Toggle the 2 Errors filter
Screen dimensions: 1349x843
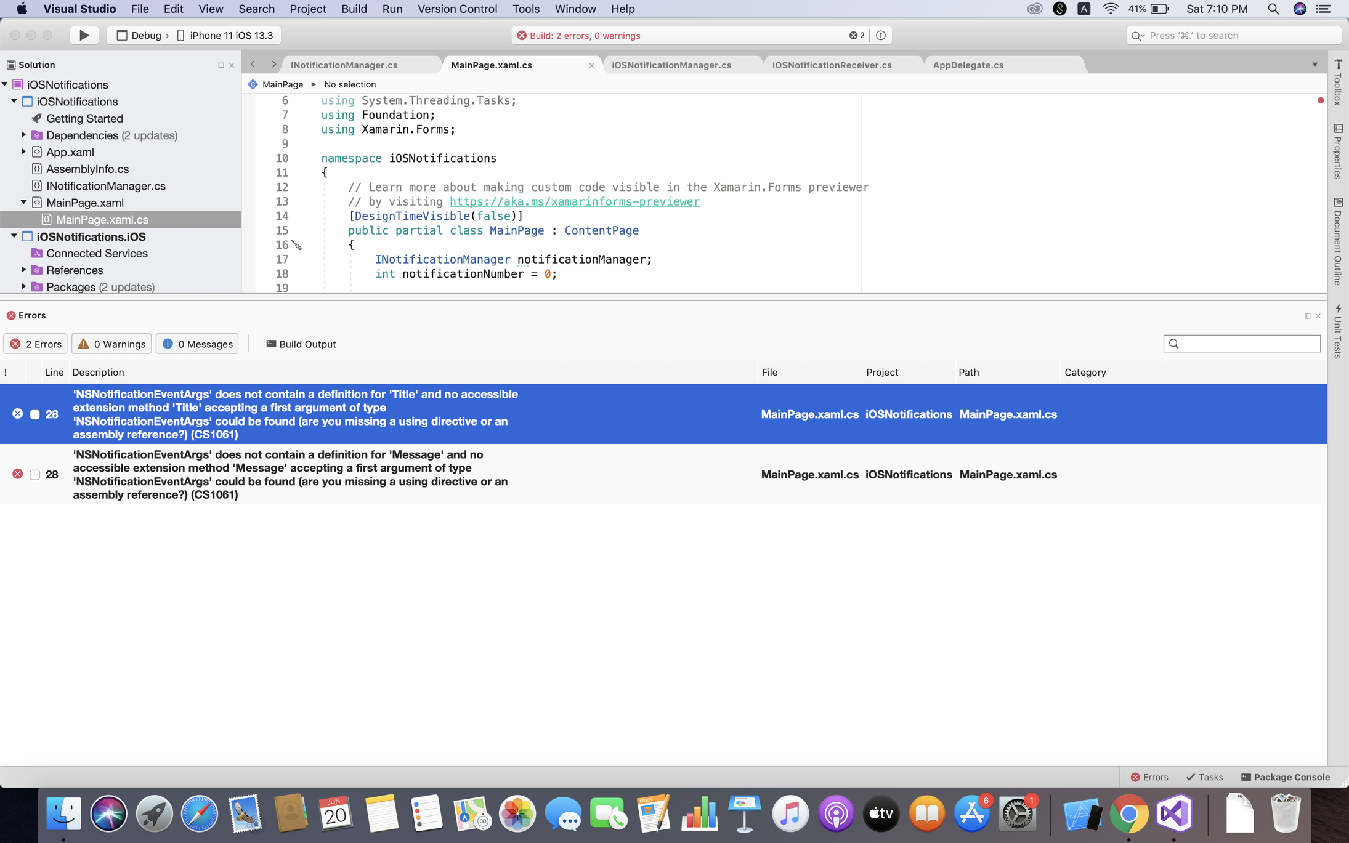pyautogui.click(x=36, y=344)
